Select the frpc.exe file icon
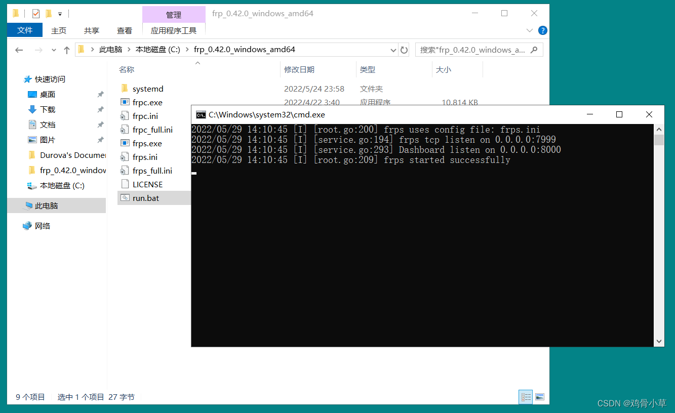Image resolution: width=675 pixels, height=413 pixels. 125,102
